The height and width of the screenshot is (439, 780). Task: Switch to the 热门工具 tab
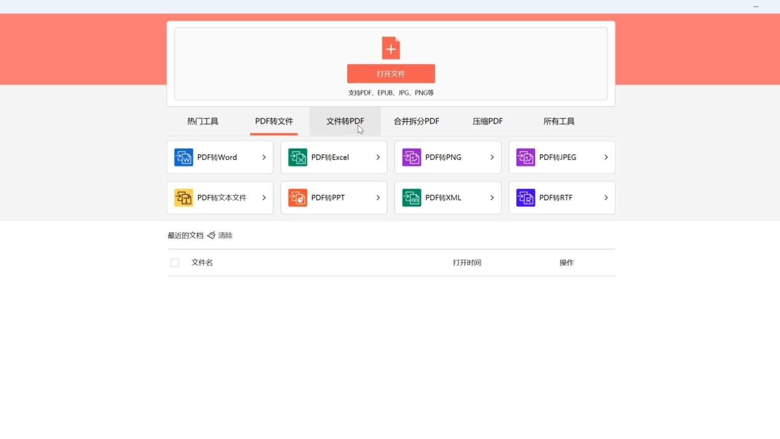203,121
